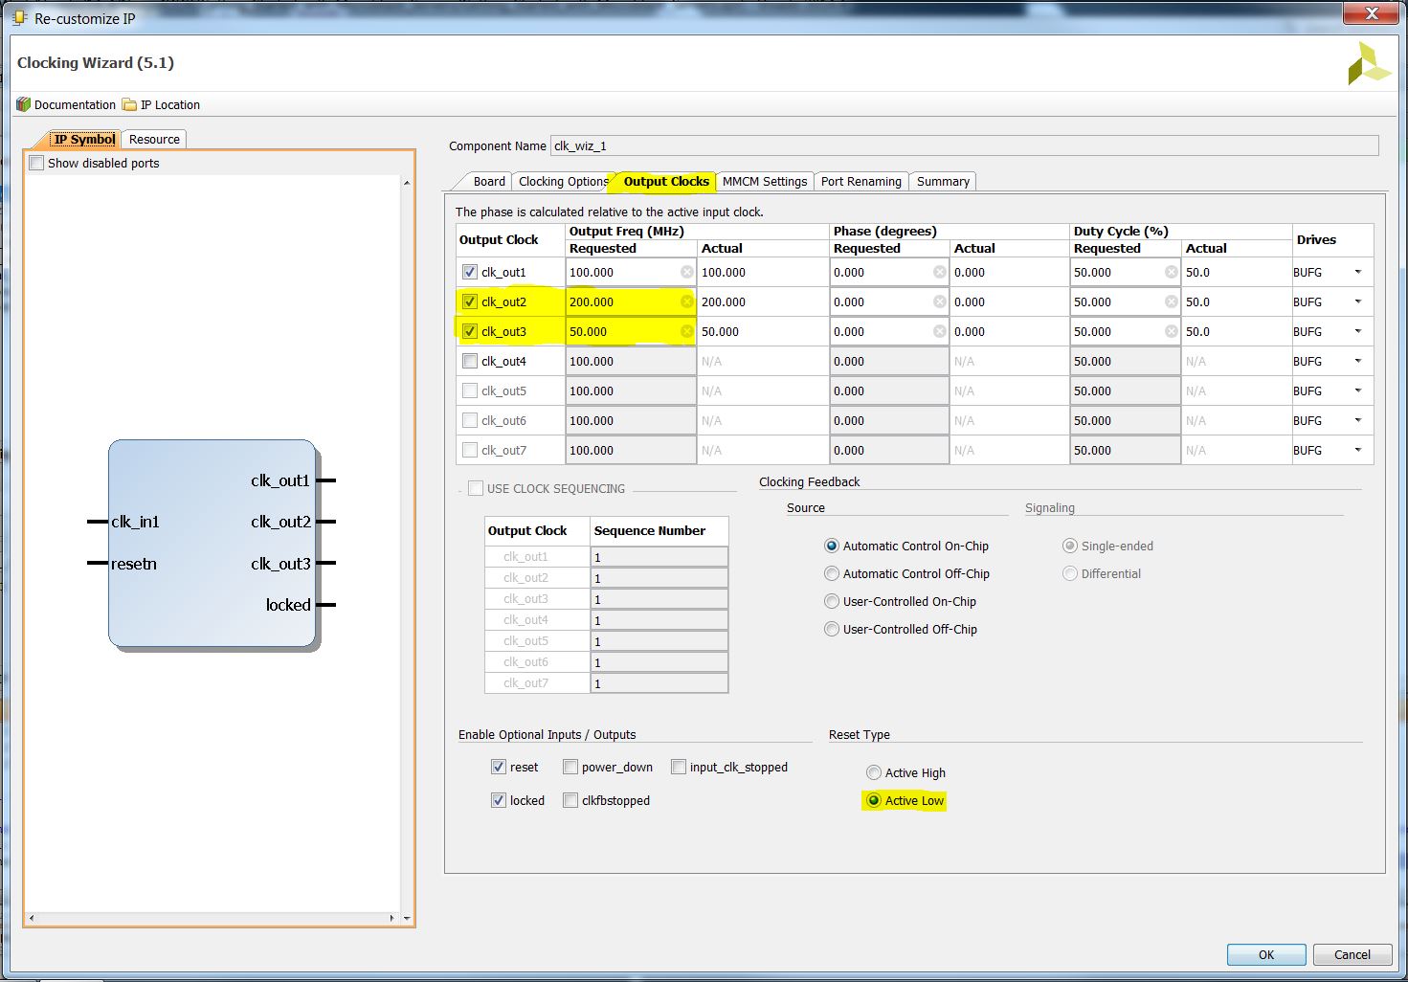Click IP symbol horizontal scrollbar right arrow
1408x982 pixels.
click(391, 918)
